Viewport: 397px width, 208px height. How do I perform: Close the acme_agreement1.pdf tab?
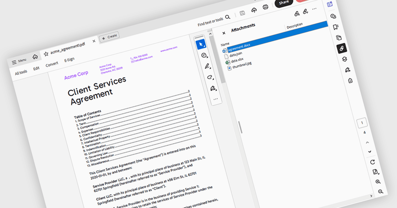pyautogui.click(x=94, y=41)
